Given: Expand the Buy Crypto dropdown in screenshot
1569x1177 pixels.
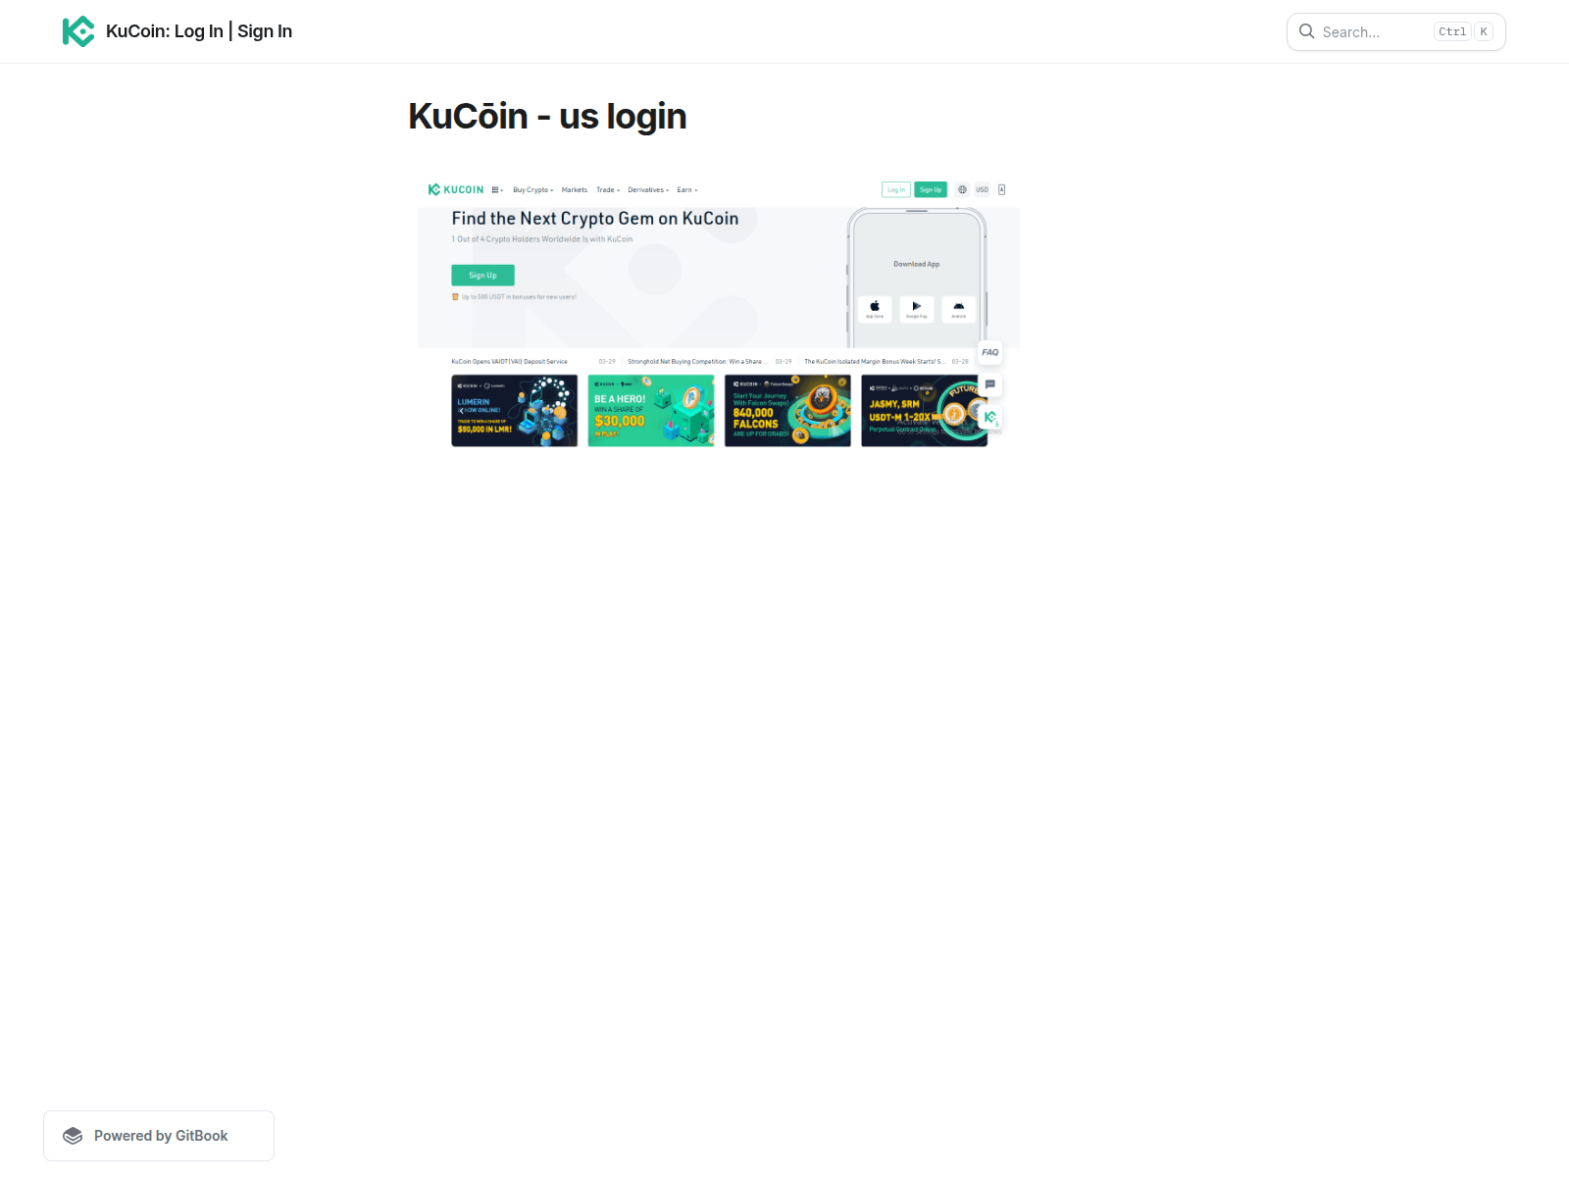Looking at the screenshot, I should pyautogui.click(x=532, y=190).
